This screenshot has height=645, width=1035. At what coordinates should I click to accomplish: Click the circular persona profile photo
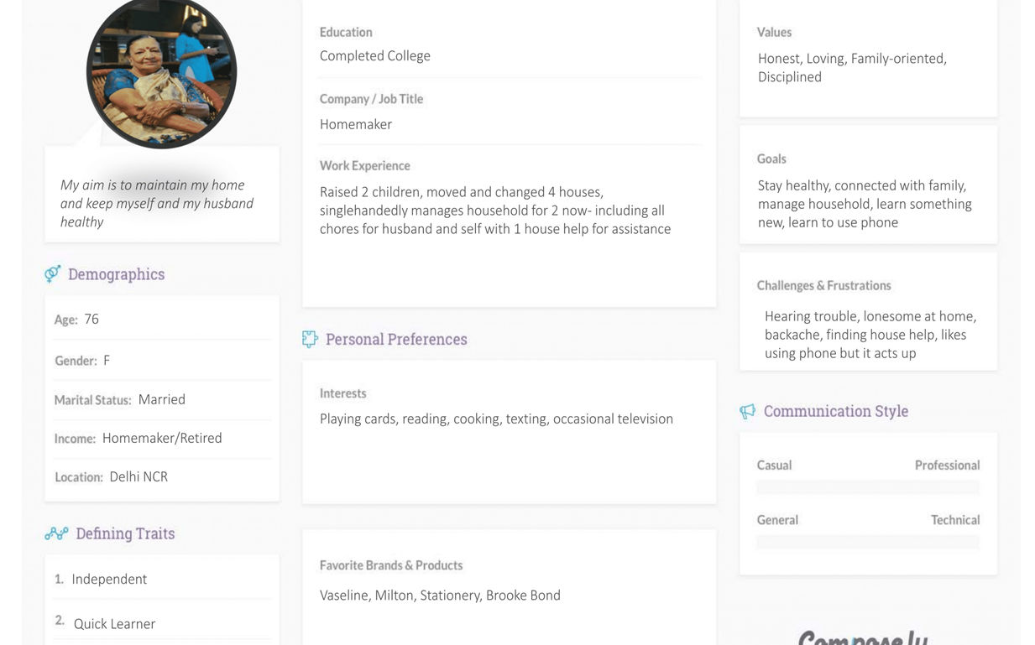tap(161, 73)
